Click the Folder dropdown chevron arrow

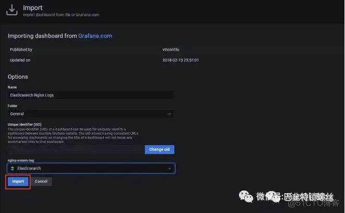coord(169,113)
